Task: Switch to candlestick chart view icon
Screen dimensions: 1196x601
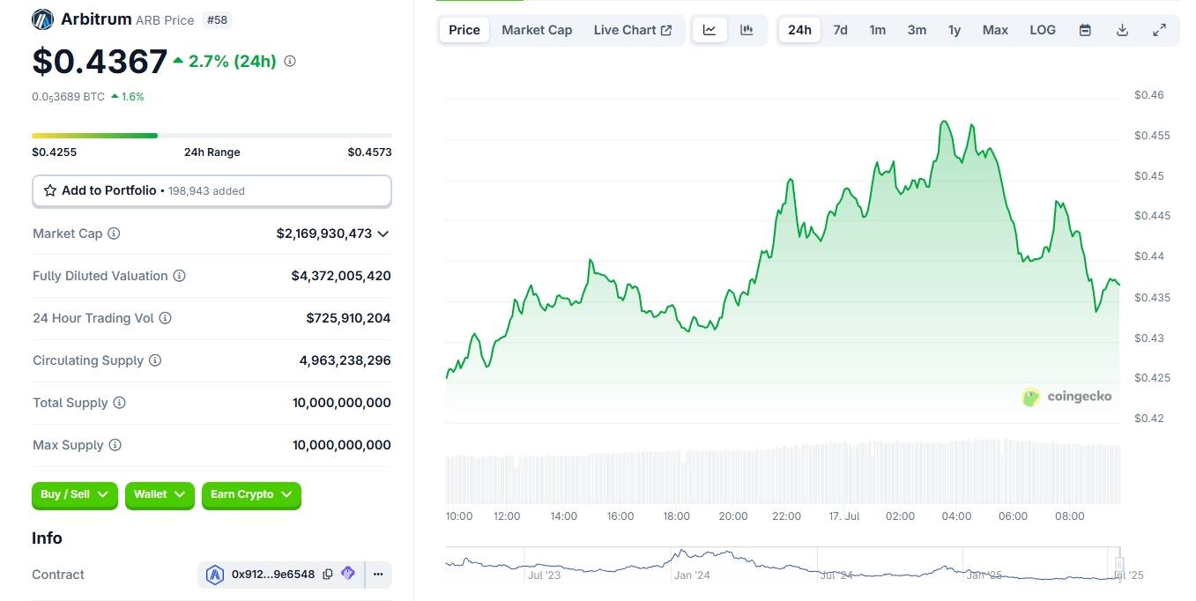Action: pyautogui.click(x=747, y=30)
